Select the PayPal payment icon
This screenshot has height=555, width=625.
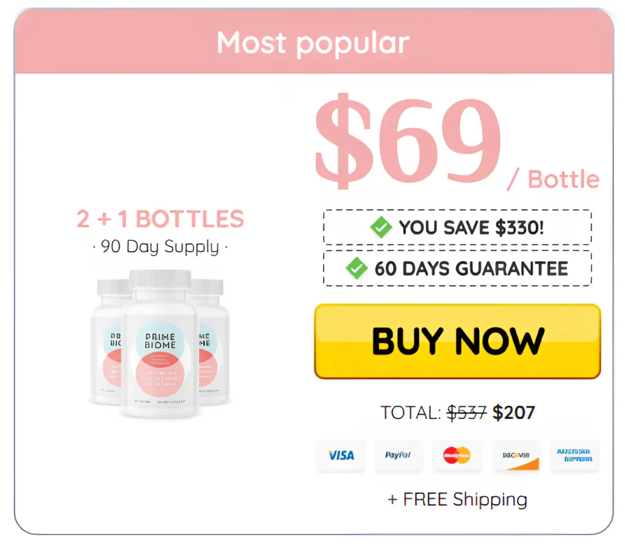(x=399, y=455)
